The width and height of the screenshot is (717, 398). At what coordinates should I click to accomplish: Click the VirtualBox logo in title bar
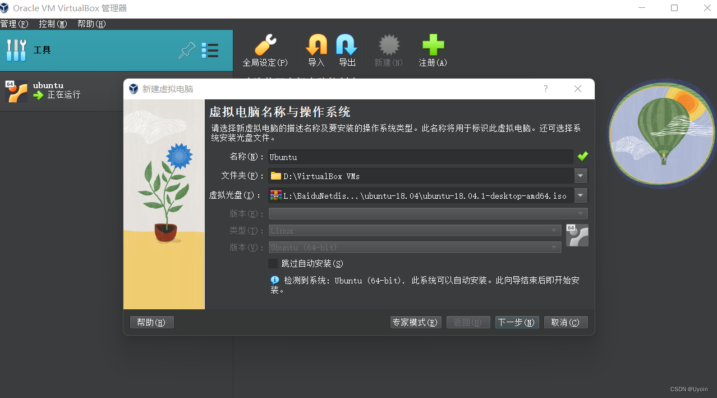coord(4,8)
